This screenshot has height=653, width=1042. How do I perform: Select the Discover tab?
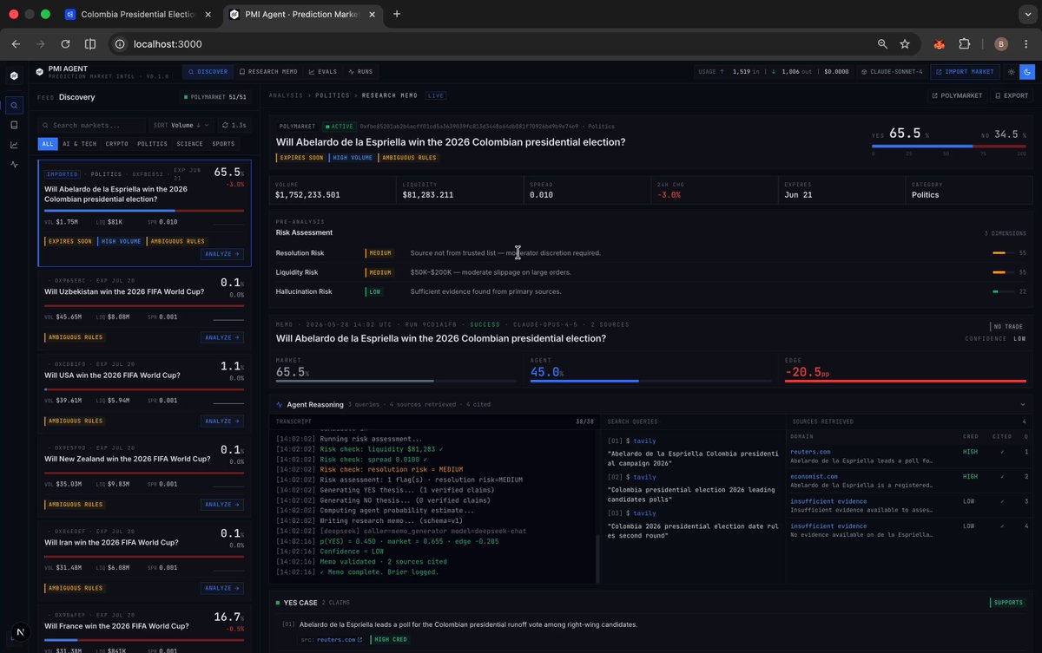click(208, 72)
